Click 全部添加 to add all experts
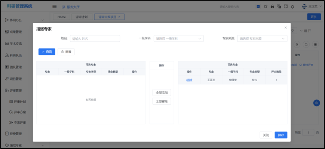Image resolution: width=325 pixels, height=149 pixels. 162,92
